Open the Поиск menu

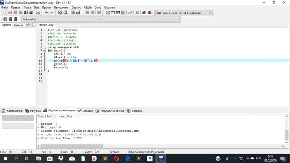27,7
